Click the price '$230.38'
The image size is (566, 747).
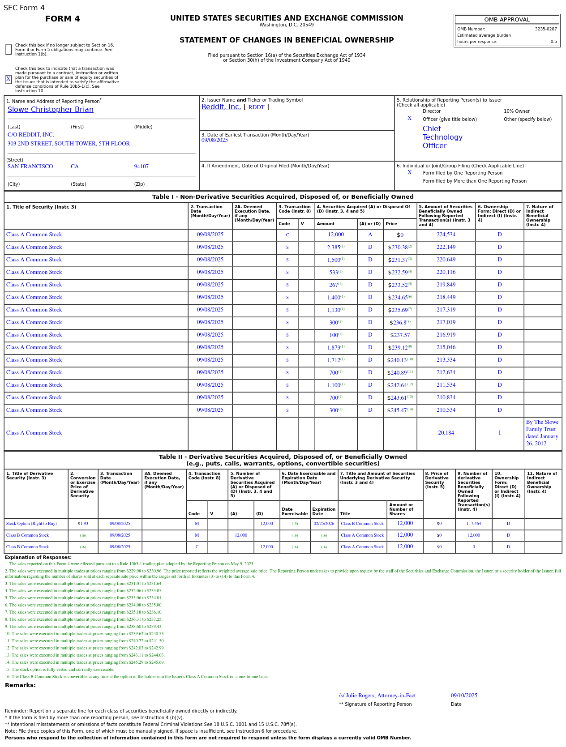398,248
